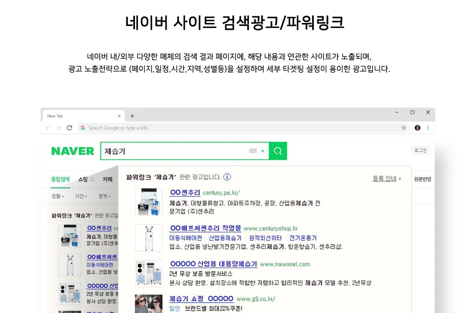470x313 pixels.
Task: Click the green Naver search button
Action: tap(278, 151)
